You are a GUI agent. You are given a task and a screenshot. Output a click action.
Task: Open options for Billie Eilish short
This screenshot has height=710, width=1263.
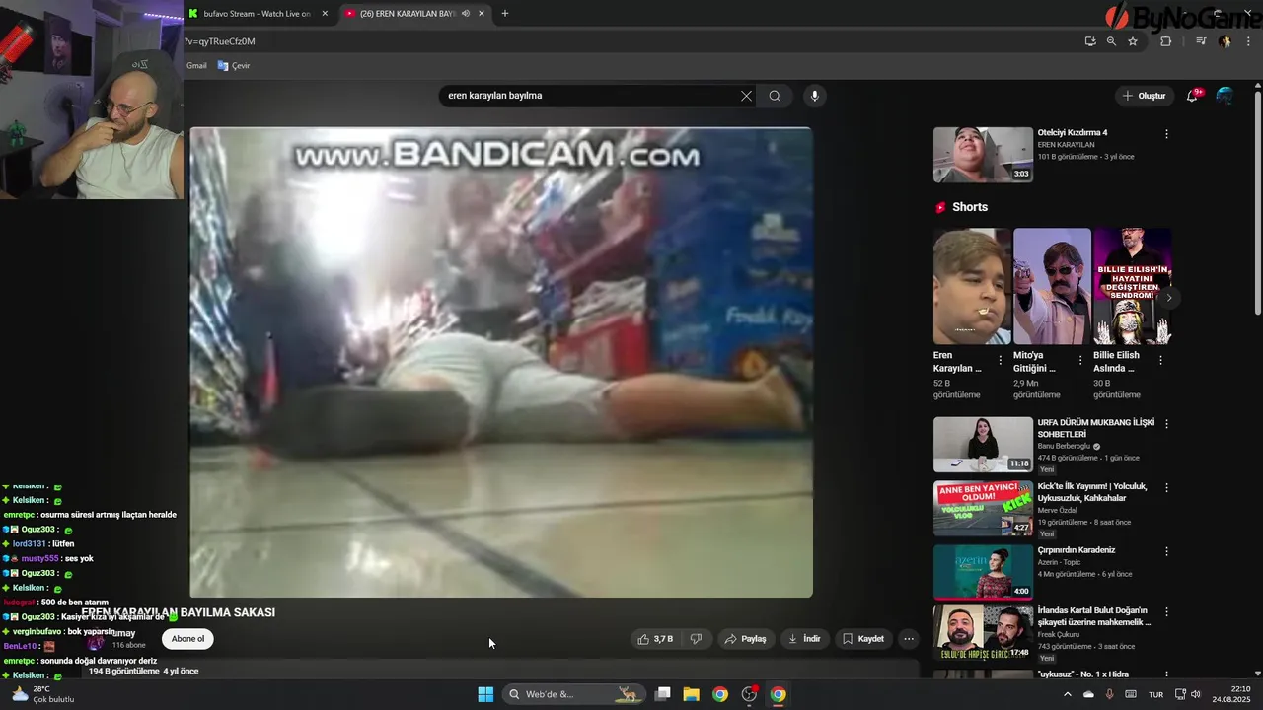pos(1160,361)
